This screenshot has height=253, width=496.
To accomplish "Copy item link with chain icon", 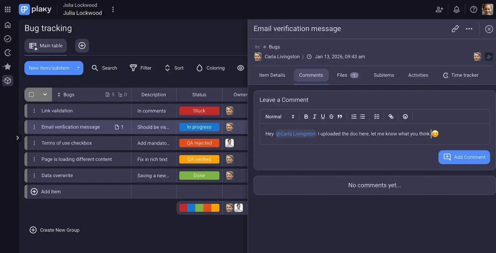I will tap(455, 29).
